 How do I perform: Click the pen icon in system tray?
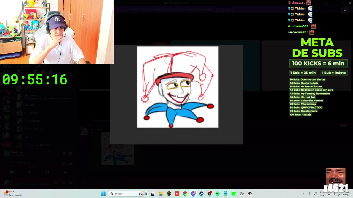(315, 194)
